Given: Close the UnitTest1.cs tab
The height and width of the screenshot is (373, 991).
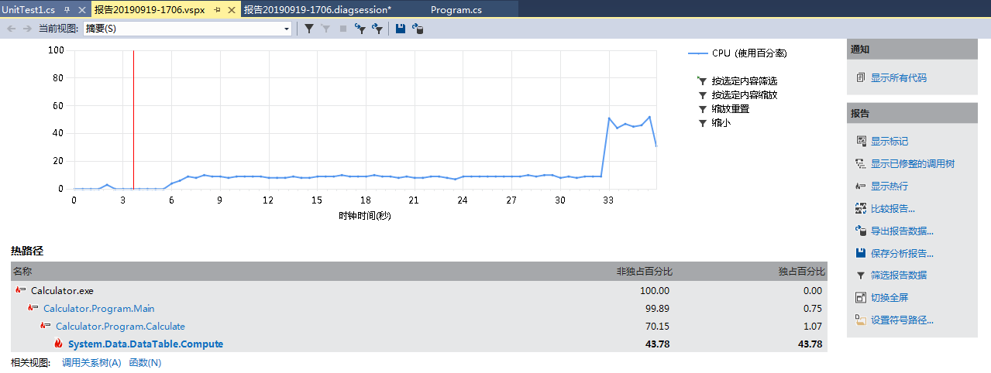Looking at the screenshot, I should (x=81, y=10).
